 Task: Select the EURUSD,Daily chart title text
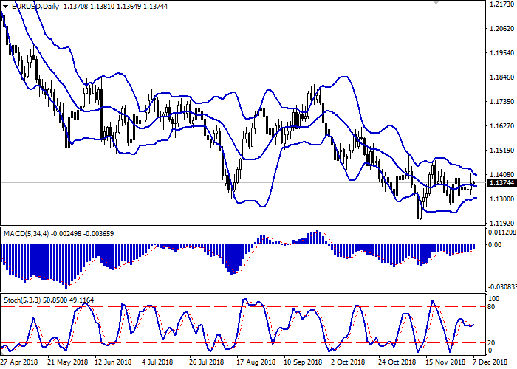(35, 6)
